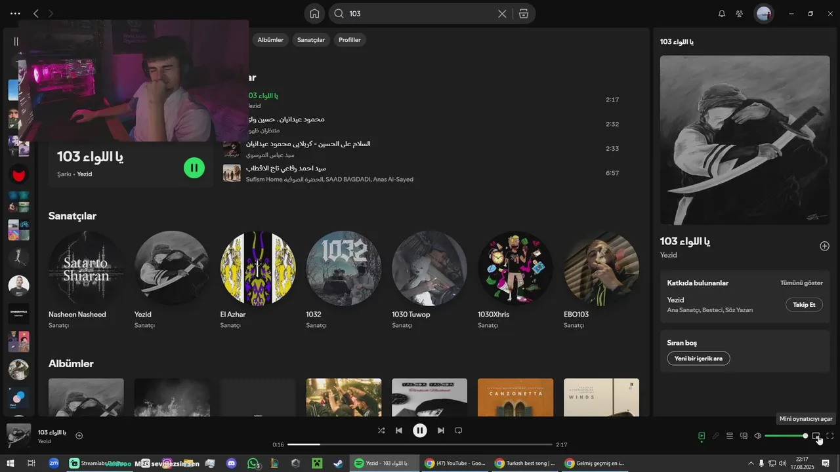Go to Spotify Home
The image size is (840, 472).
pyautogui.click(x=314, y=13)
